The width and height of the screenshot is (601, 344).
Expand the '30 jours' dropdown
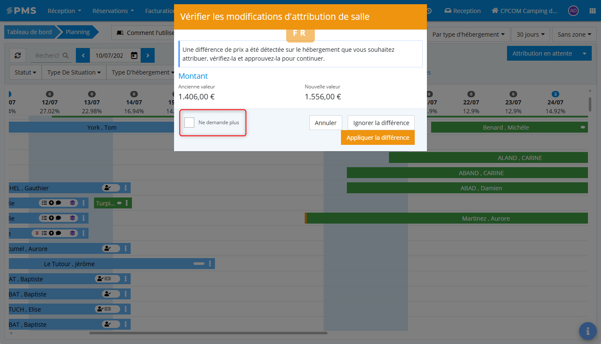(x=530, y=35)
